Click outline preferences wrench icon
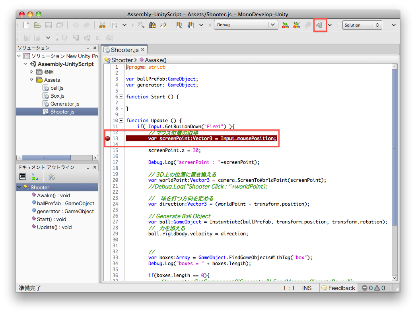Screen dimensions: 416x314 [x=51, y=177]
